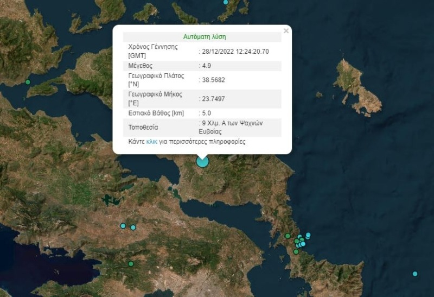Image resolution: width=434 pixels, height=297 pixels.
Task: Select the front bright cyan marker in cluster
Action: (303, 244)
